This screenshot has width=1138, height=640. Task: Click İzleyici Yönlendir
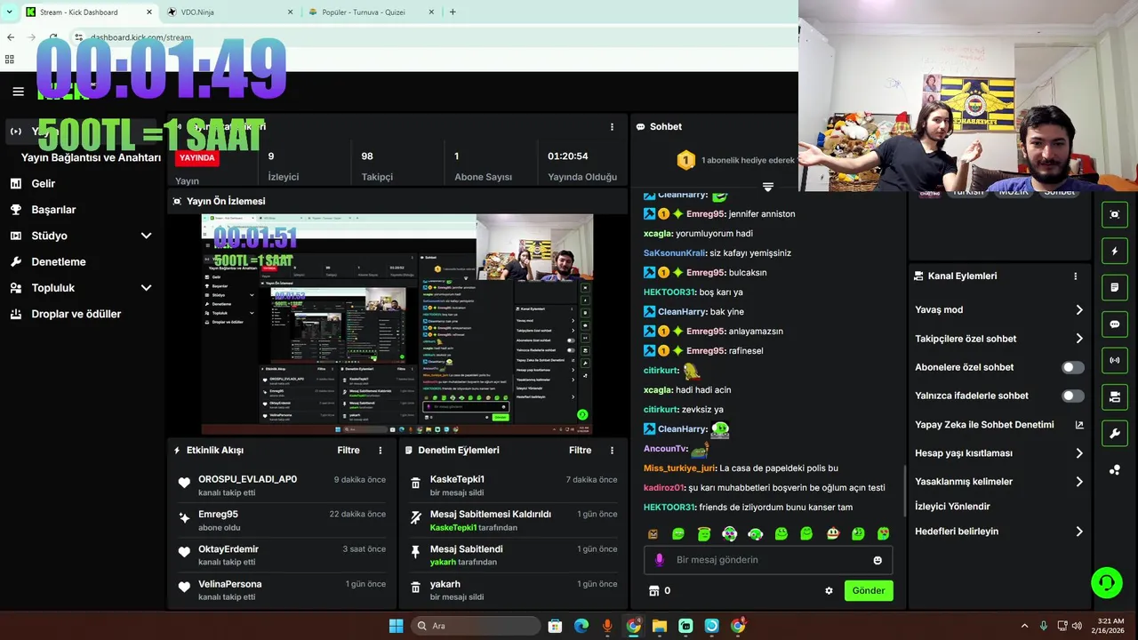(952, 507)
